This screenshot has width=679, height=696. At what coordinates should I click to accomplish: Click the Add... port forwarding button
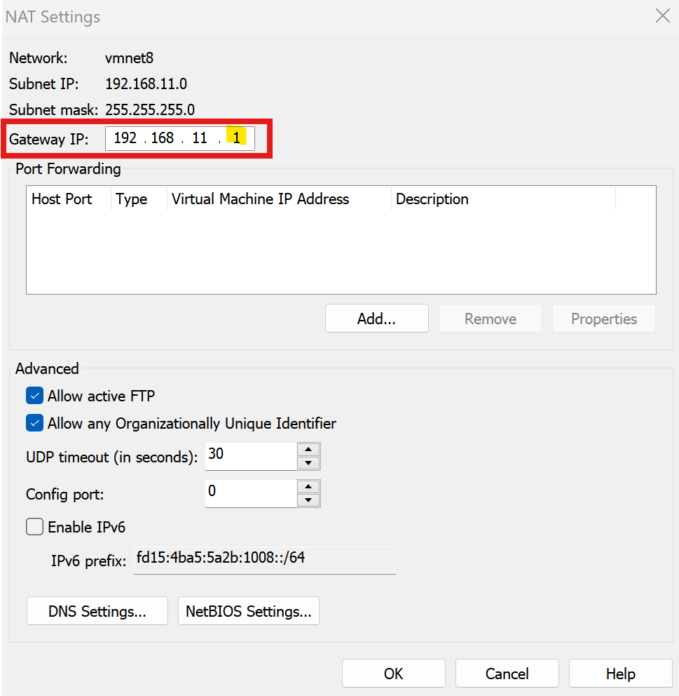377,319
